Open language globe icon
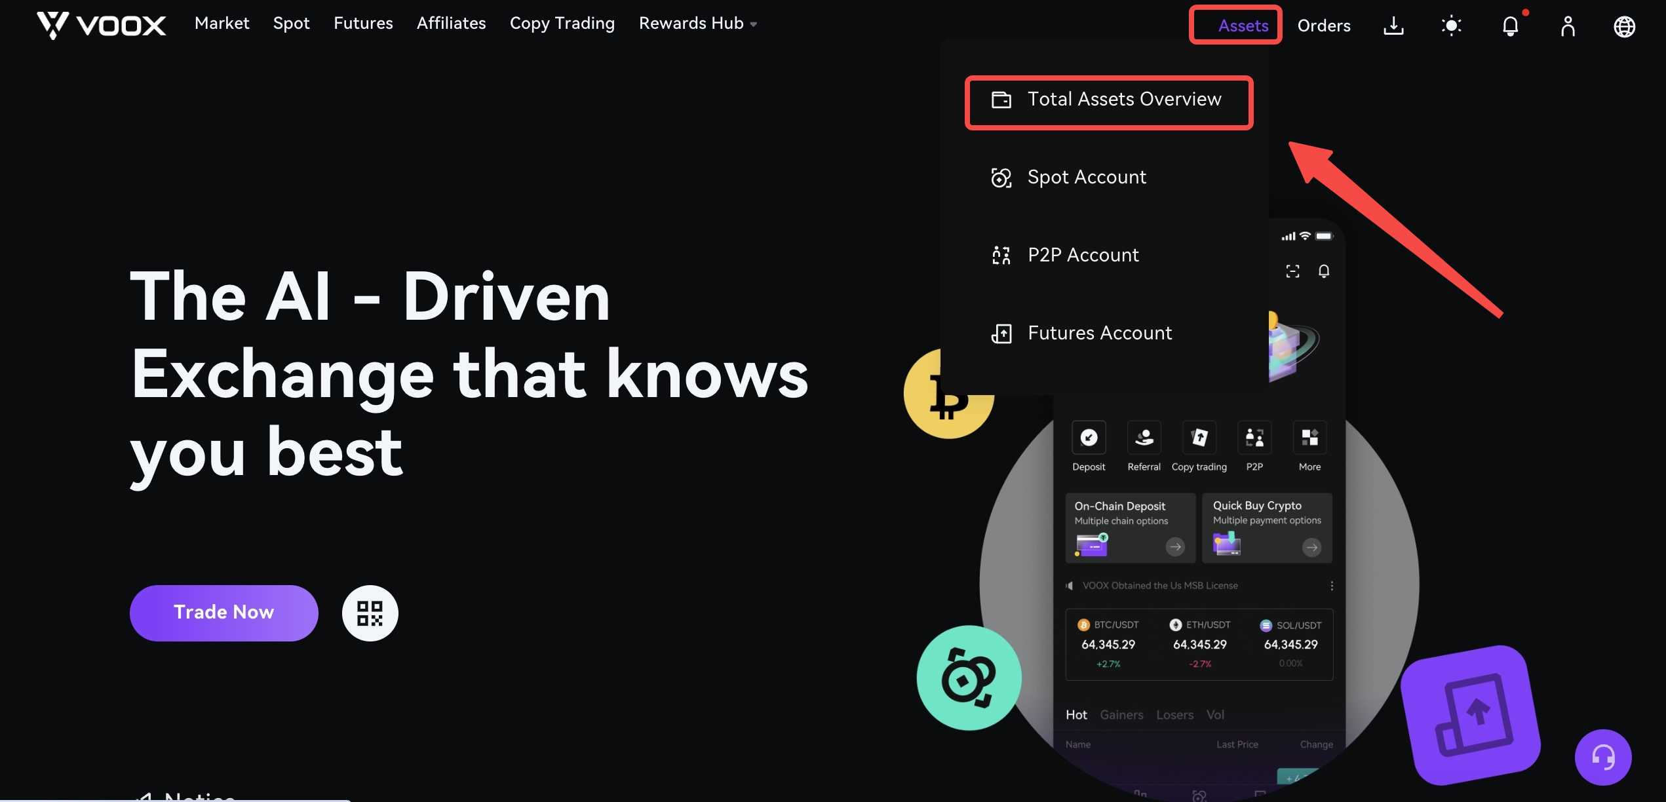This screenshot has width=1666, height=802. point(1624,26)
